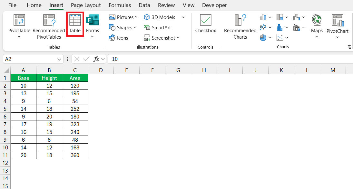Screen dimensions: 353x189
Task: Switch to the View tab
Action: pos(189,5)
